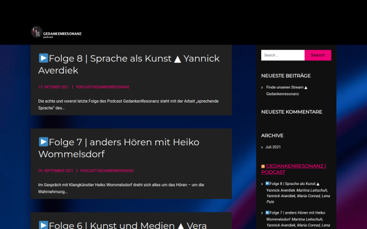
Task: Click the excerpt text 'Im Gespräch mit Klangkünstler'
Action: tap(121, 188)
